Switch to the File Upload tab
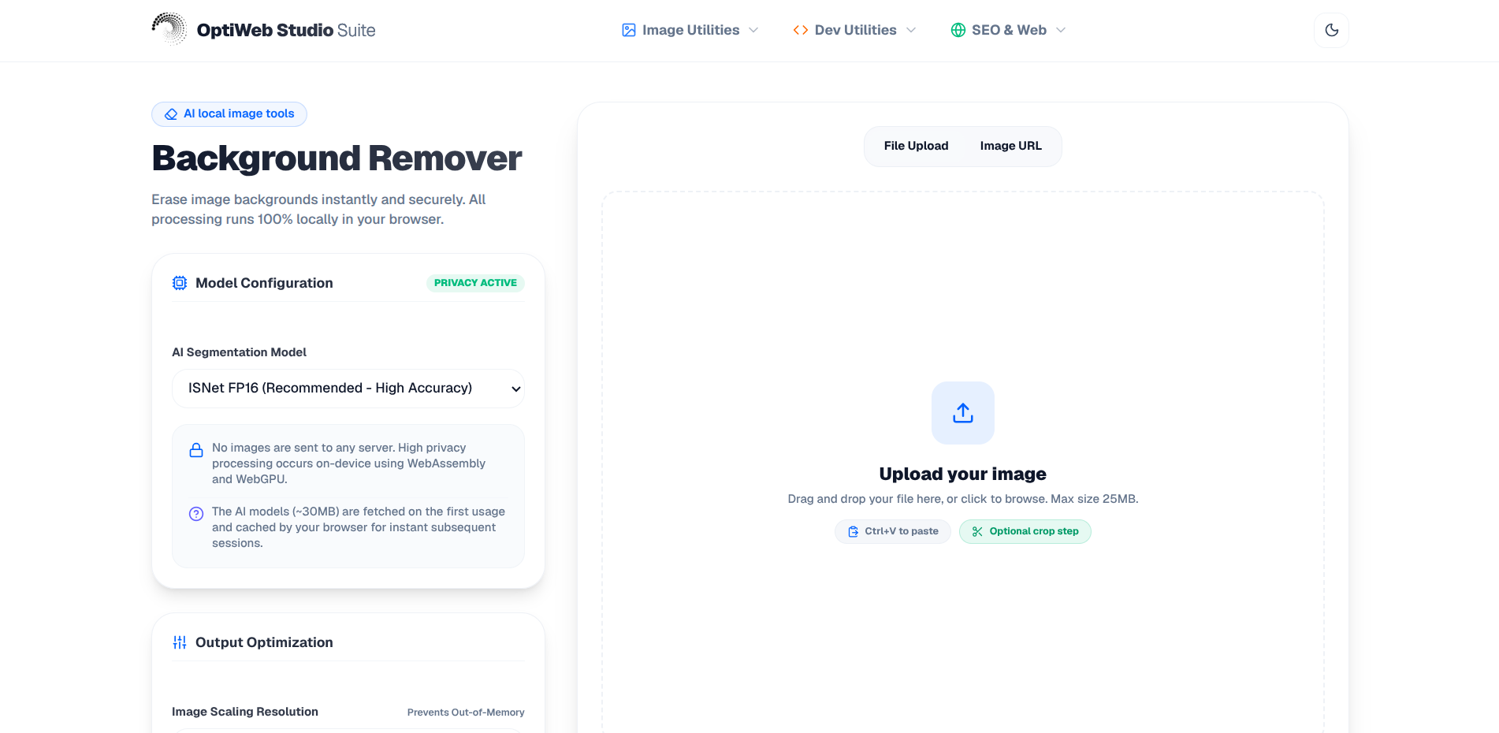 click(916, 146)
